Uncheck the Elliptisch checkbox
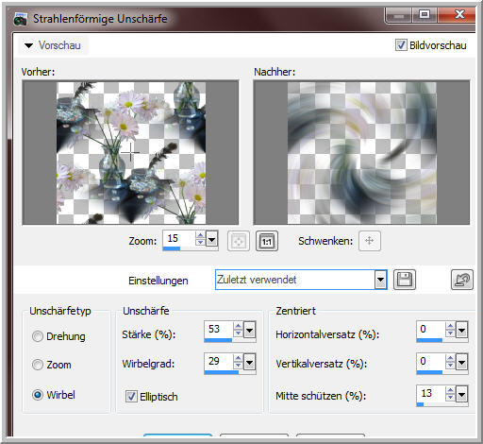 (131, 397)
